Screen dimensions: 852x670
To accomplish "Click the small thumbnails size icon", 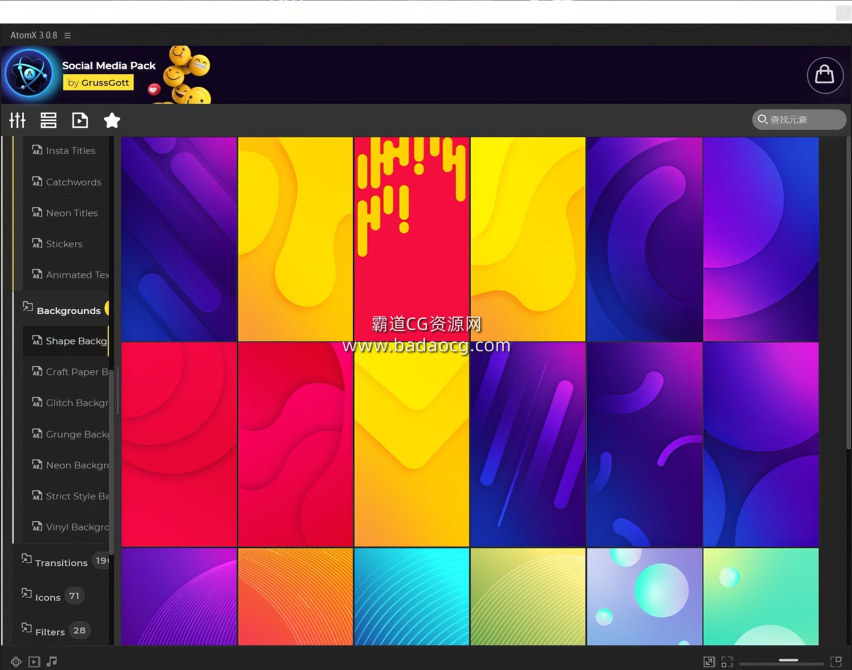I will click(x=727, y=662).
